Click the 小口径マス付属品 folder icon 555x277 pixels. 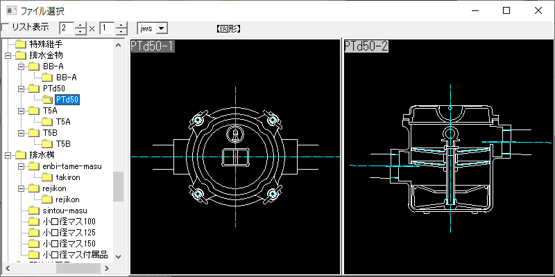pyautogui.click(x=34, y=255)
